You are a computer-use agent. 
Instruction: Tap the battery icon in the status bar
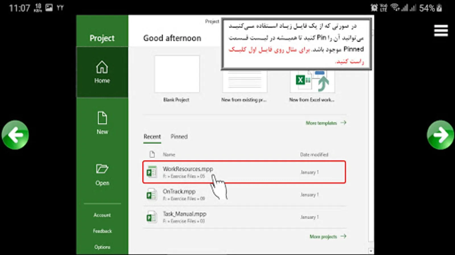pos(439,8)
